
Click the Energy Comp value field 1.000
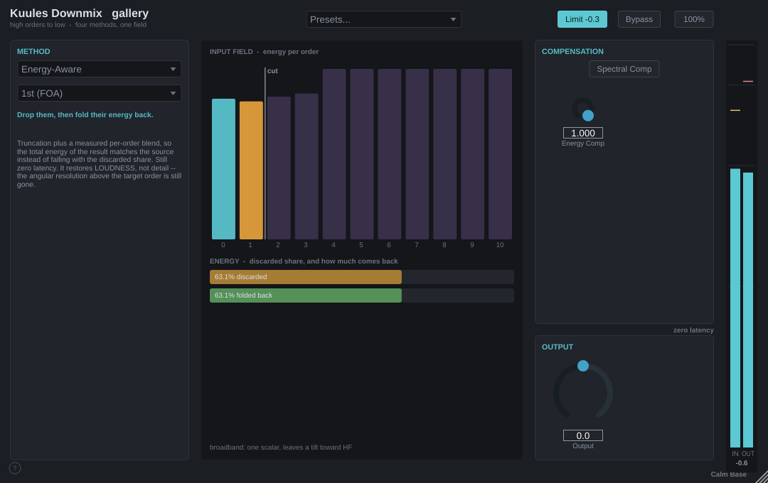point(583,133)
